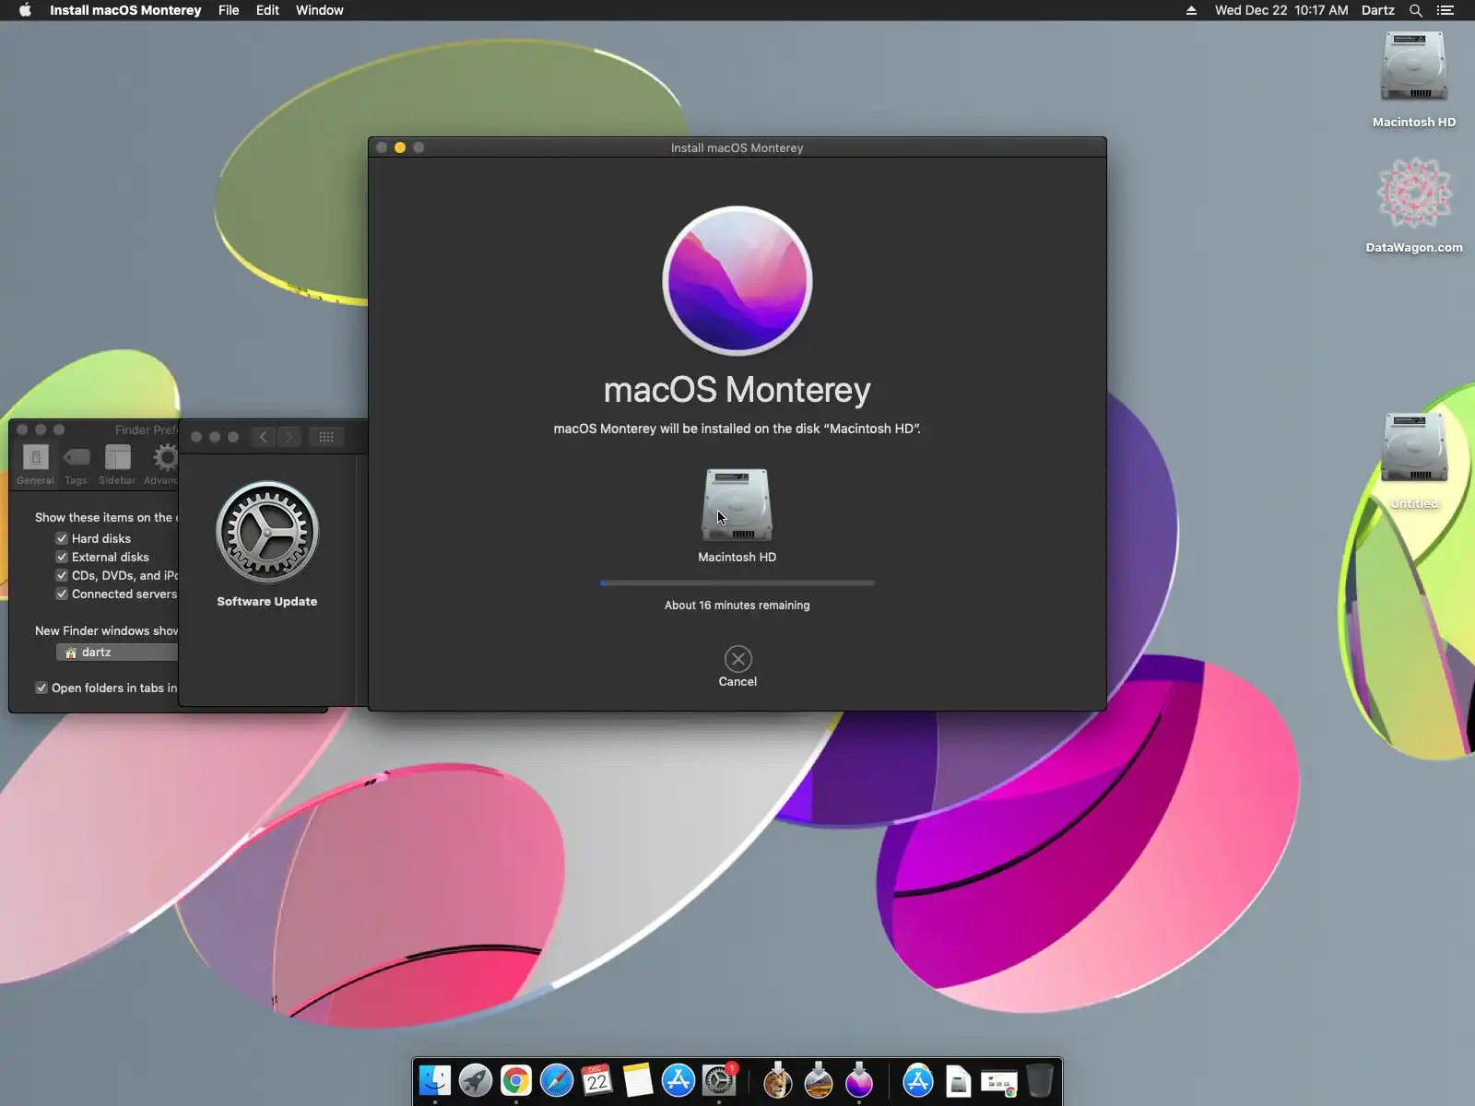
Task: Open the Trash in the Dock
Action: click(1040, 1080)
